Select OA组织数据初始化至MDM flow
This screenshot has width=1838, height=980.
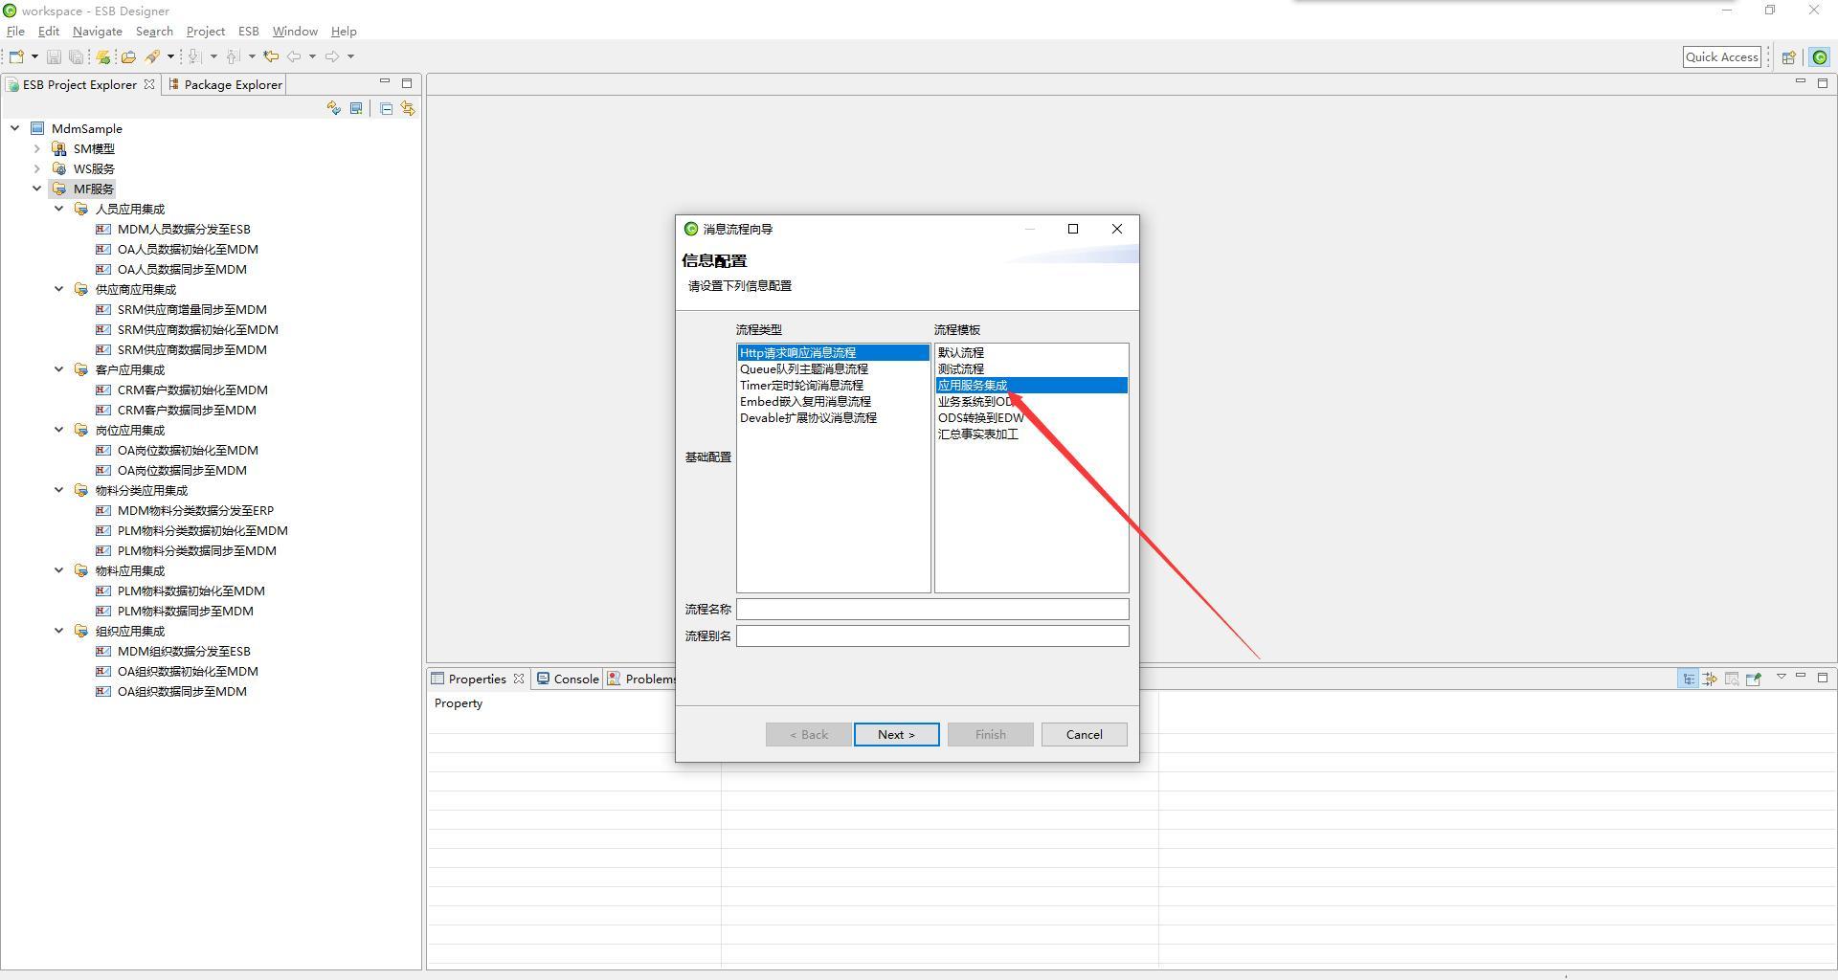(x=188, y=671)
